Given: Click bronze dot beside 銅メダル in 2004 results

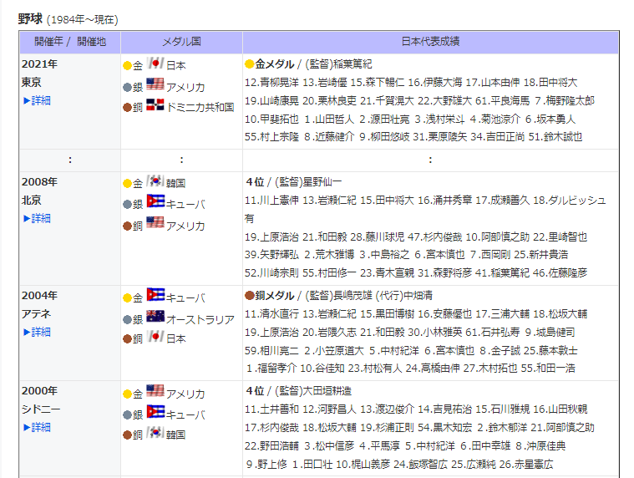Looking at the screenshot, I should click(250, 295).
